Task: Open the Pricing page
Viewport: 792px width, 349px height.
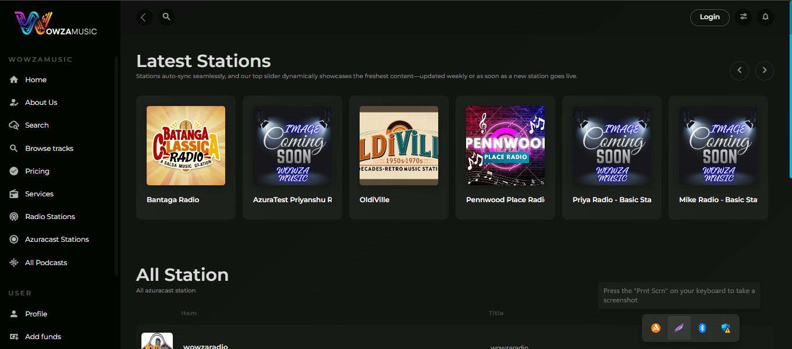Action: coord(37,171)
